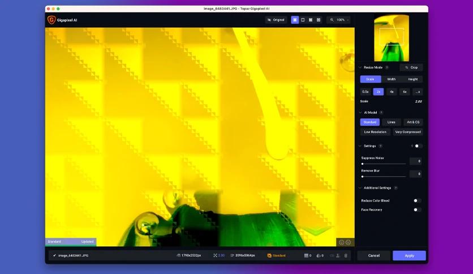Screen dimensions: 473x274
Task: Switch resize mode to Width tab
Action: pos(392,79)
